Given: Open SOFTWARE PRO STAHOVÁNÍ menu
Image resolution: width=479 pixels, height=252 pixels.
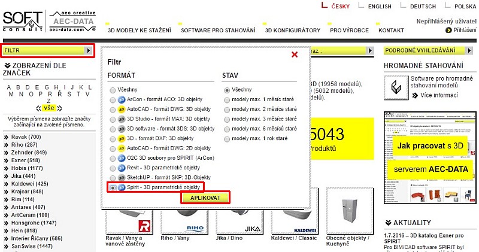Looking at the screenshot, I should click(x=218, y=31).
